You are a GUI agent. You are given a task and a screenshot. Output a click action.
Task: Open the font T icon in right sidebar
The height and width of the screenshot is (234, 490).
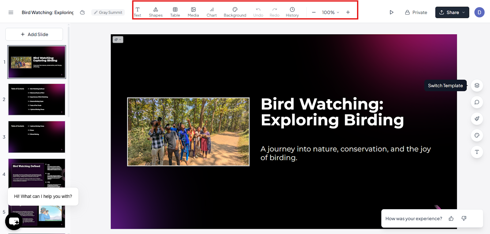[x=477, y=152]
